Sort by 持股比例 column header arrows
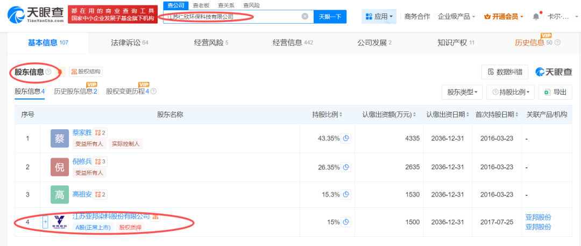Viewport: 581px width, 246px height. pos(341,115)
